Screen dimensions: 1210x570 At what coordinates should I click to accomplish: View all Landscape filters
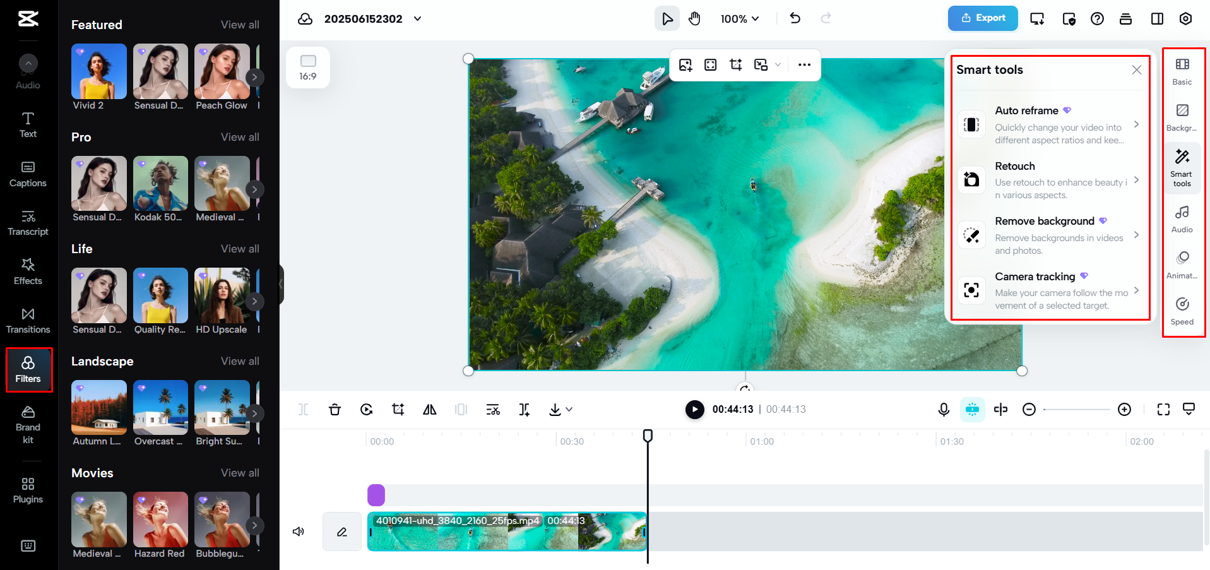[240, 360]
